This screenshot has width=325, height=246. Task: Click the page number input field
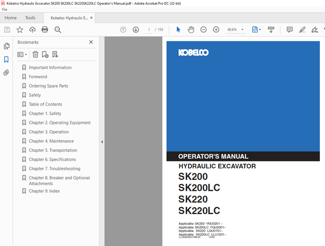tap(149, 29)
